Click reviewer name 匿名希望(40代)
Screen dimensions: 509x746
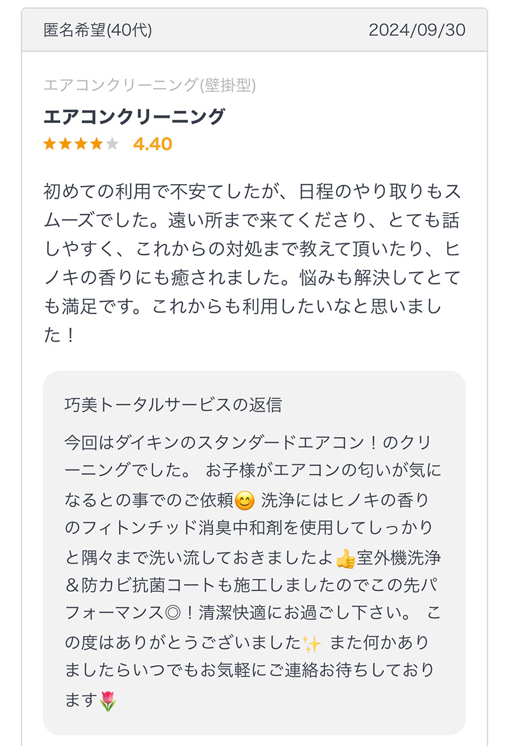98,30
